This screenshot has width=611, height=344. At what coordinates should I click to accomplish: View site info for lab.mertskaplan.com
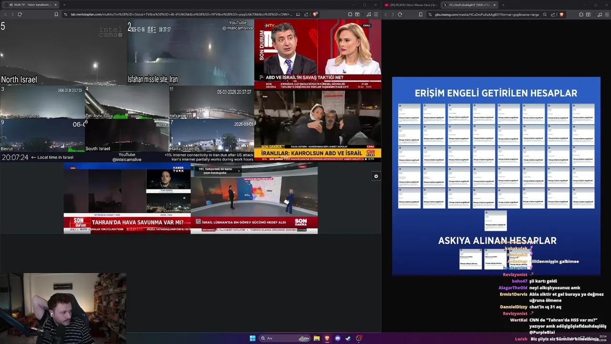[x=66, y=14]
